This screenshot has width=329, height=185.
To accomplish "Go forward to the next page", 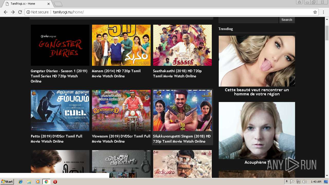I will [x=13, y=12].
